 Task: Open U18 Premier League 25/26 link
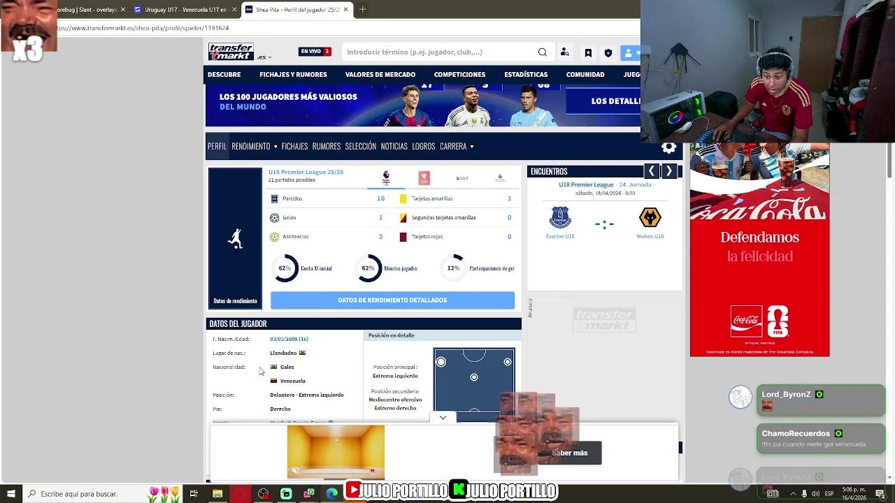tap(306, 172)
